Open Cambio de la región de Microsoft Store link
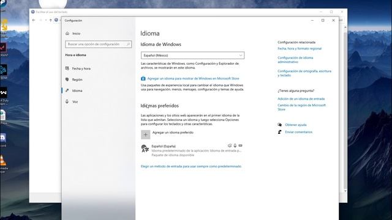Viewport: 392px width, 220px height. (301, 108)
